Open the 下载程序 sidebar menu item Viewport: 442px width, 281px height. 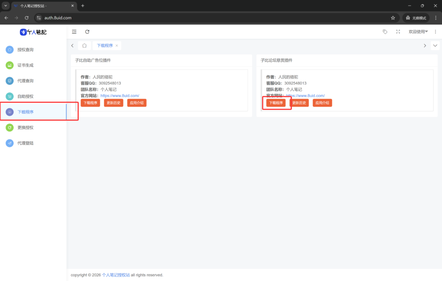click(33, 112)
